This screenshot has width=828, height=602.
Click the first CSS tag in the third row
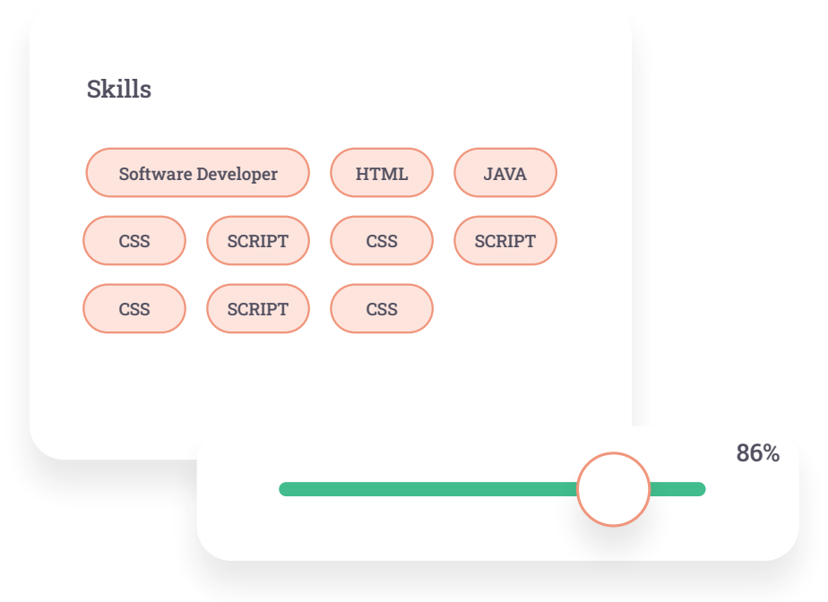134,309
